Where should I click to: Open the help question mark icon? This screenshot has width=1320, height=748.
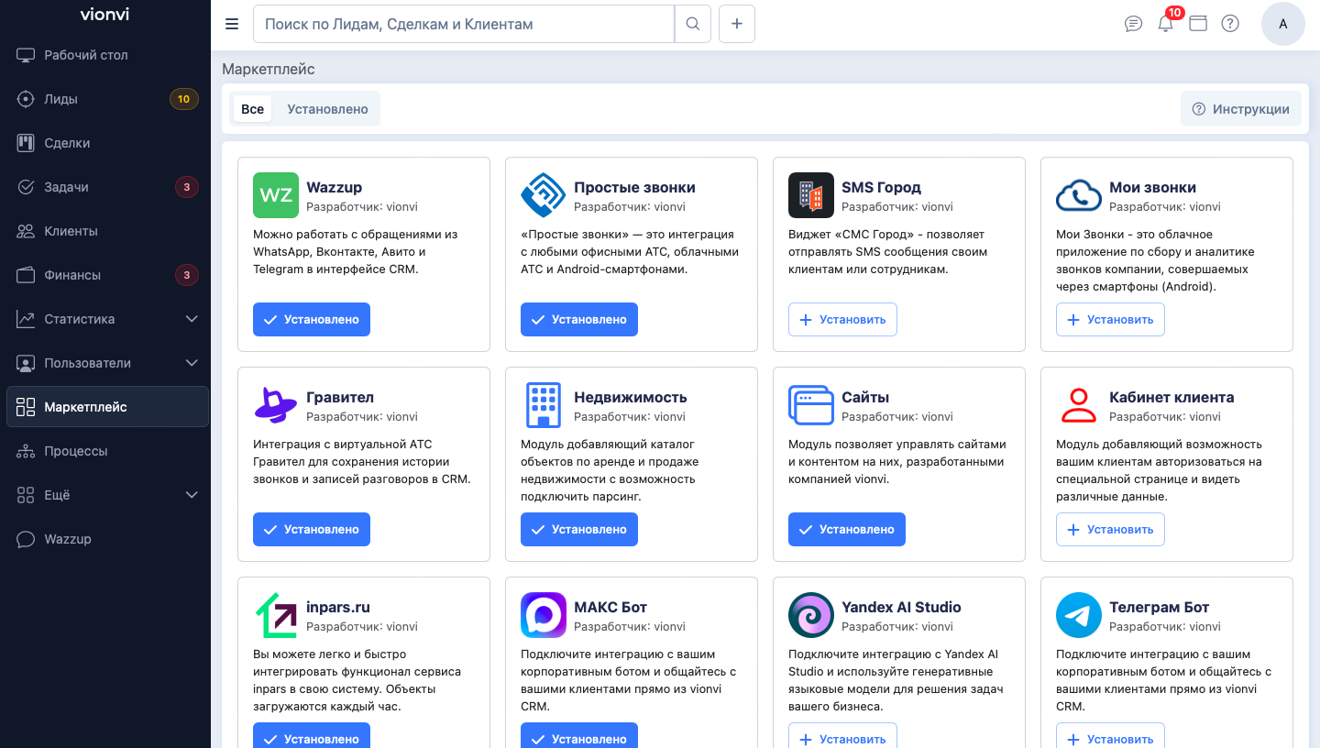1230,24
